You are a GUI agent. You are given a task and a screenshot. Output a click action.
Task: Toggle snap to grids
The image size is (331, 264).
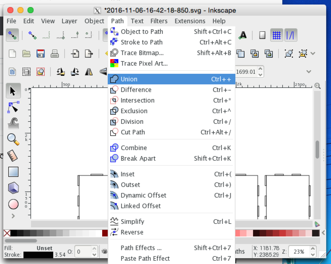click(277, 35)
